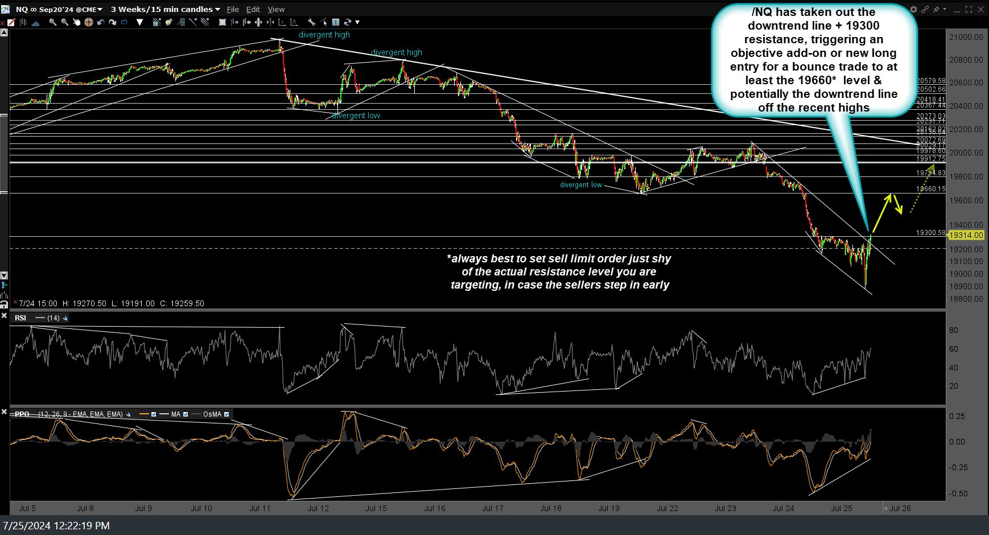Click the compress bar spacing icon

coord(270,22)
